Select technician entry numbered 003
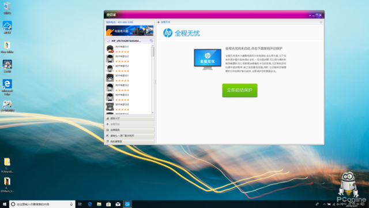 click(x=129, y=97)
